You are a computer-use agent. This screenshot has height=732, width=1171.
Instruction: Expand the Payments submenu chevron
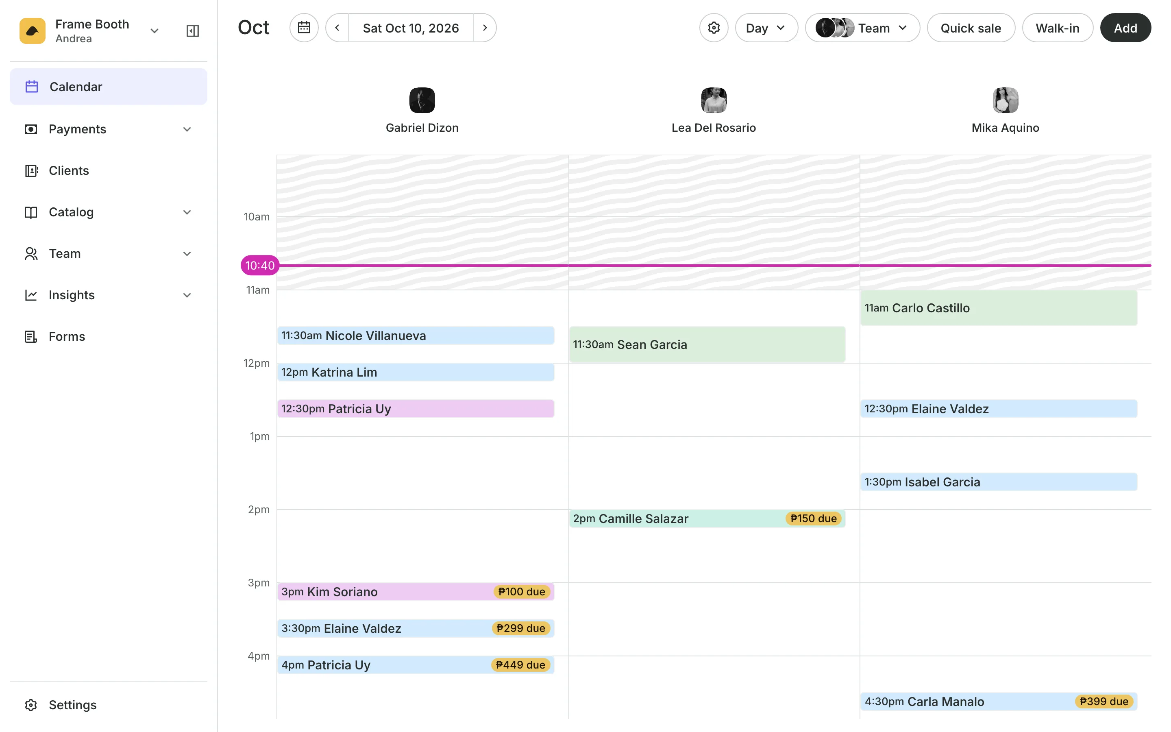(x=187, y=129)
